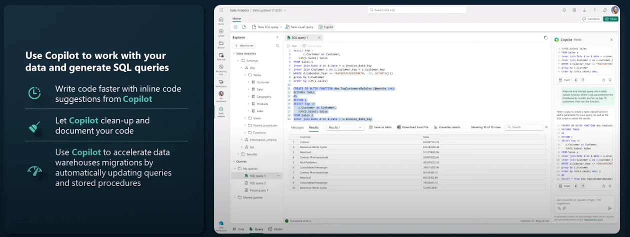The width and height of the screenshot is (630, 237).
Task: Thumbs up the first Copilot response
Action: [603, 79]
